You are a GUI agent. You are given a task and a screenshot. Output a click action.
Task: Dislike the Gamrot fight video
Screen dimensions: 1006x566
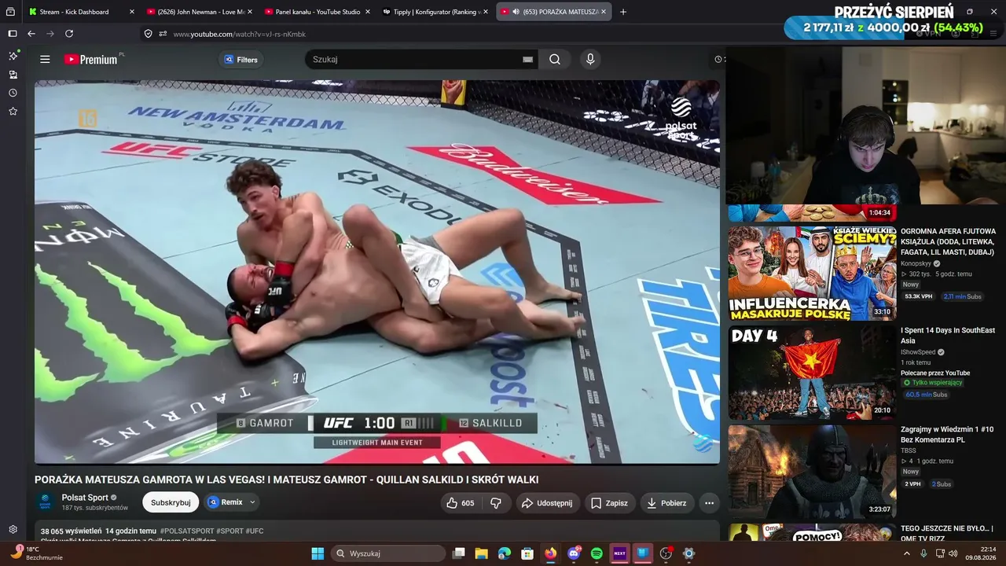(x=496, y=503)
